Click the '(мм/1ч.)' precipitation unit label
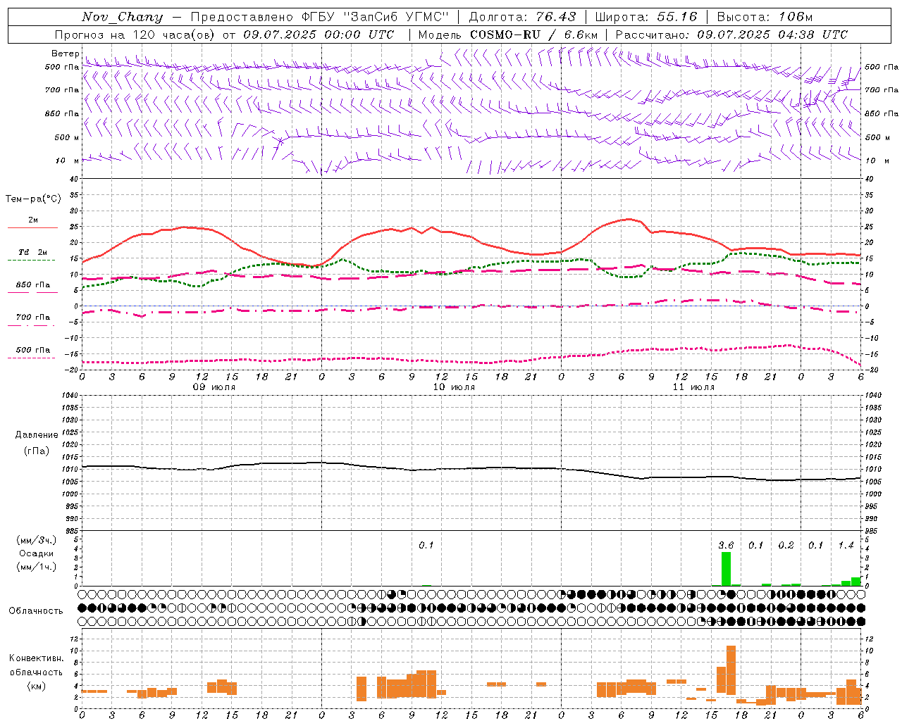The width and height of the screenshot is (902, 721). pos(36,567)
